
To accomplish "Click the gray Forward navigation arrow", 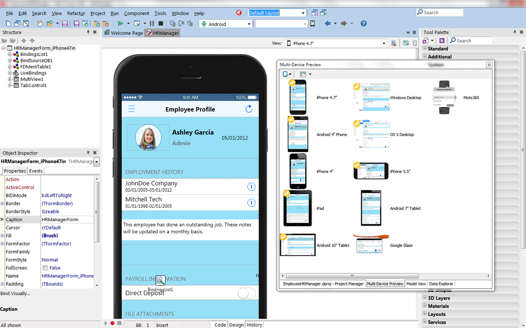I will pyautogui.click(x=344, y=24).
